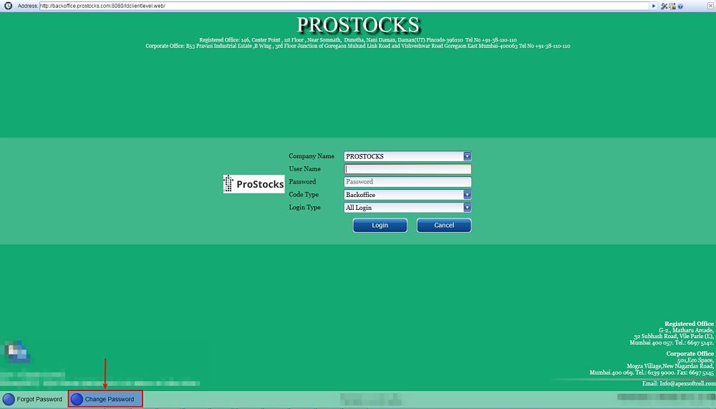The height and width of the screenshot is (409, 716).
Task: Open the Code Type dropdown arrow
Action: [467, 195]
